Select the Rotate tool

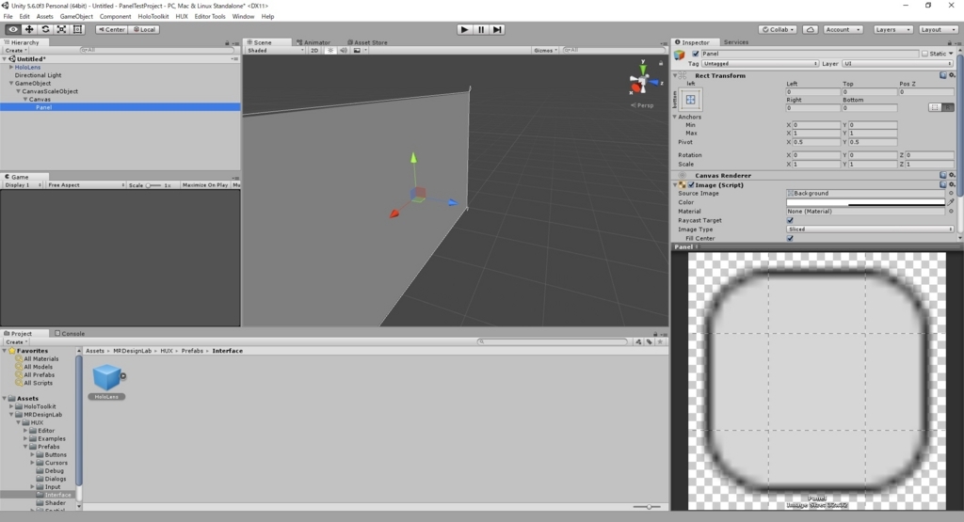[x=45, y=29]
